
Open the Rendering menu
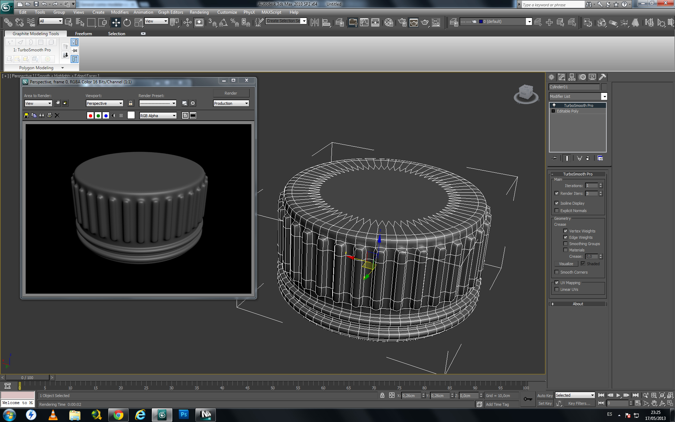[x=199, y=12]
